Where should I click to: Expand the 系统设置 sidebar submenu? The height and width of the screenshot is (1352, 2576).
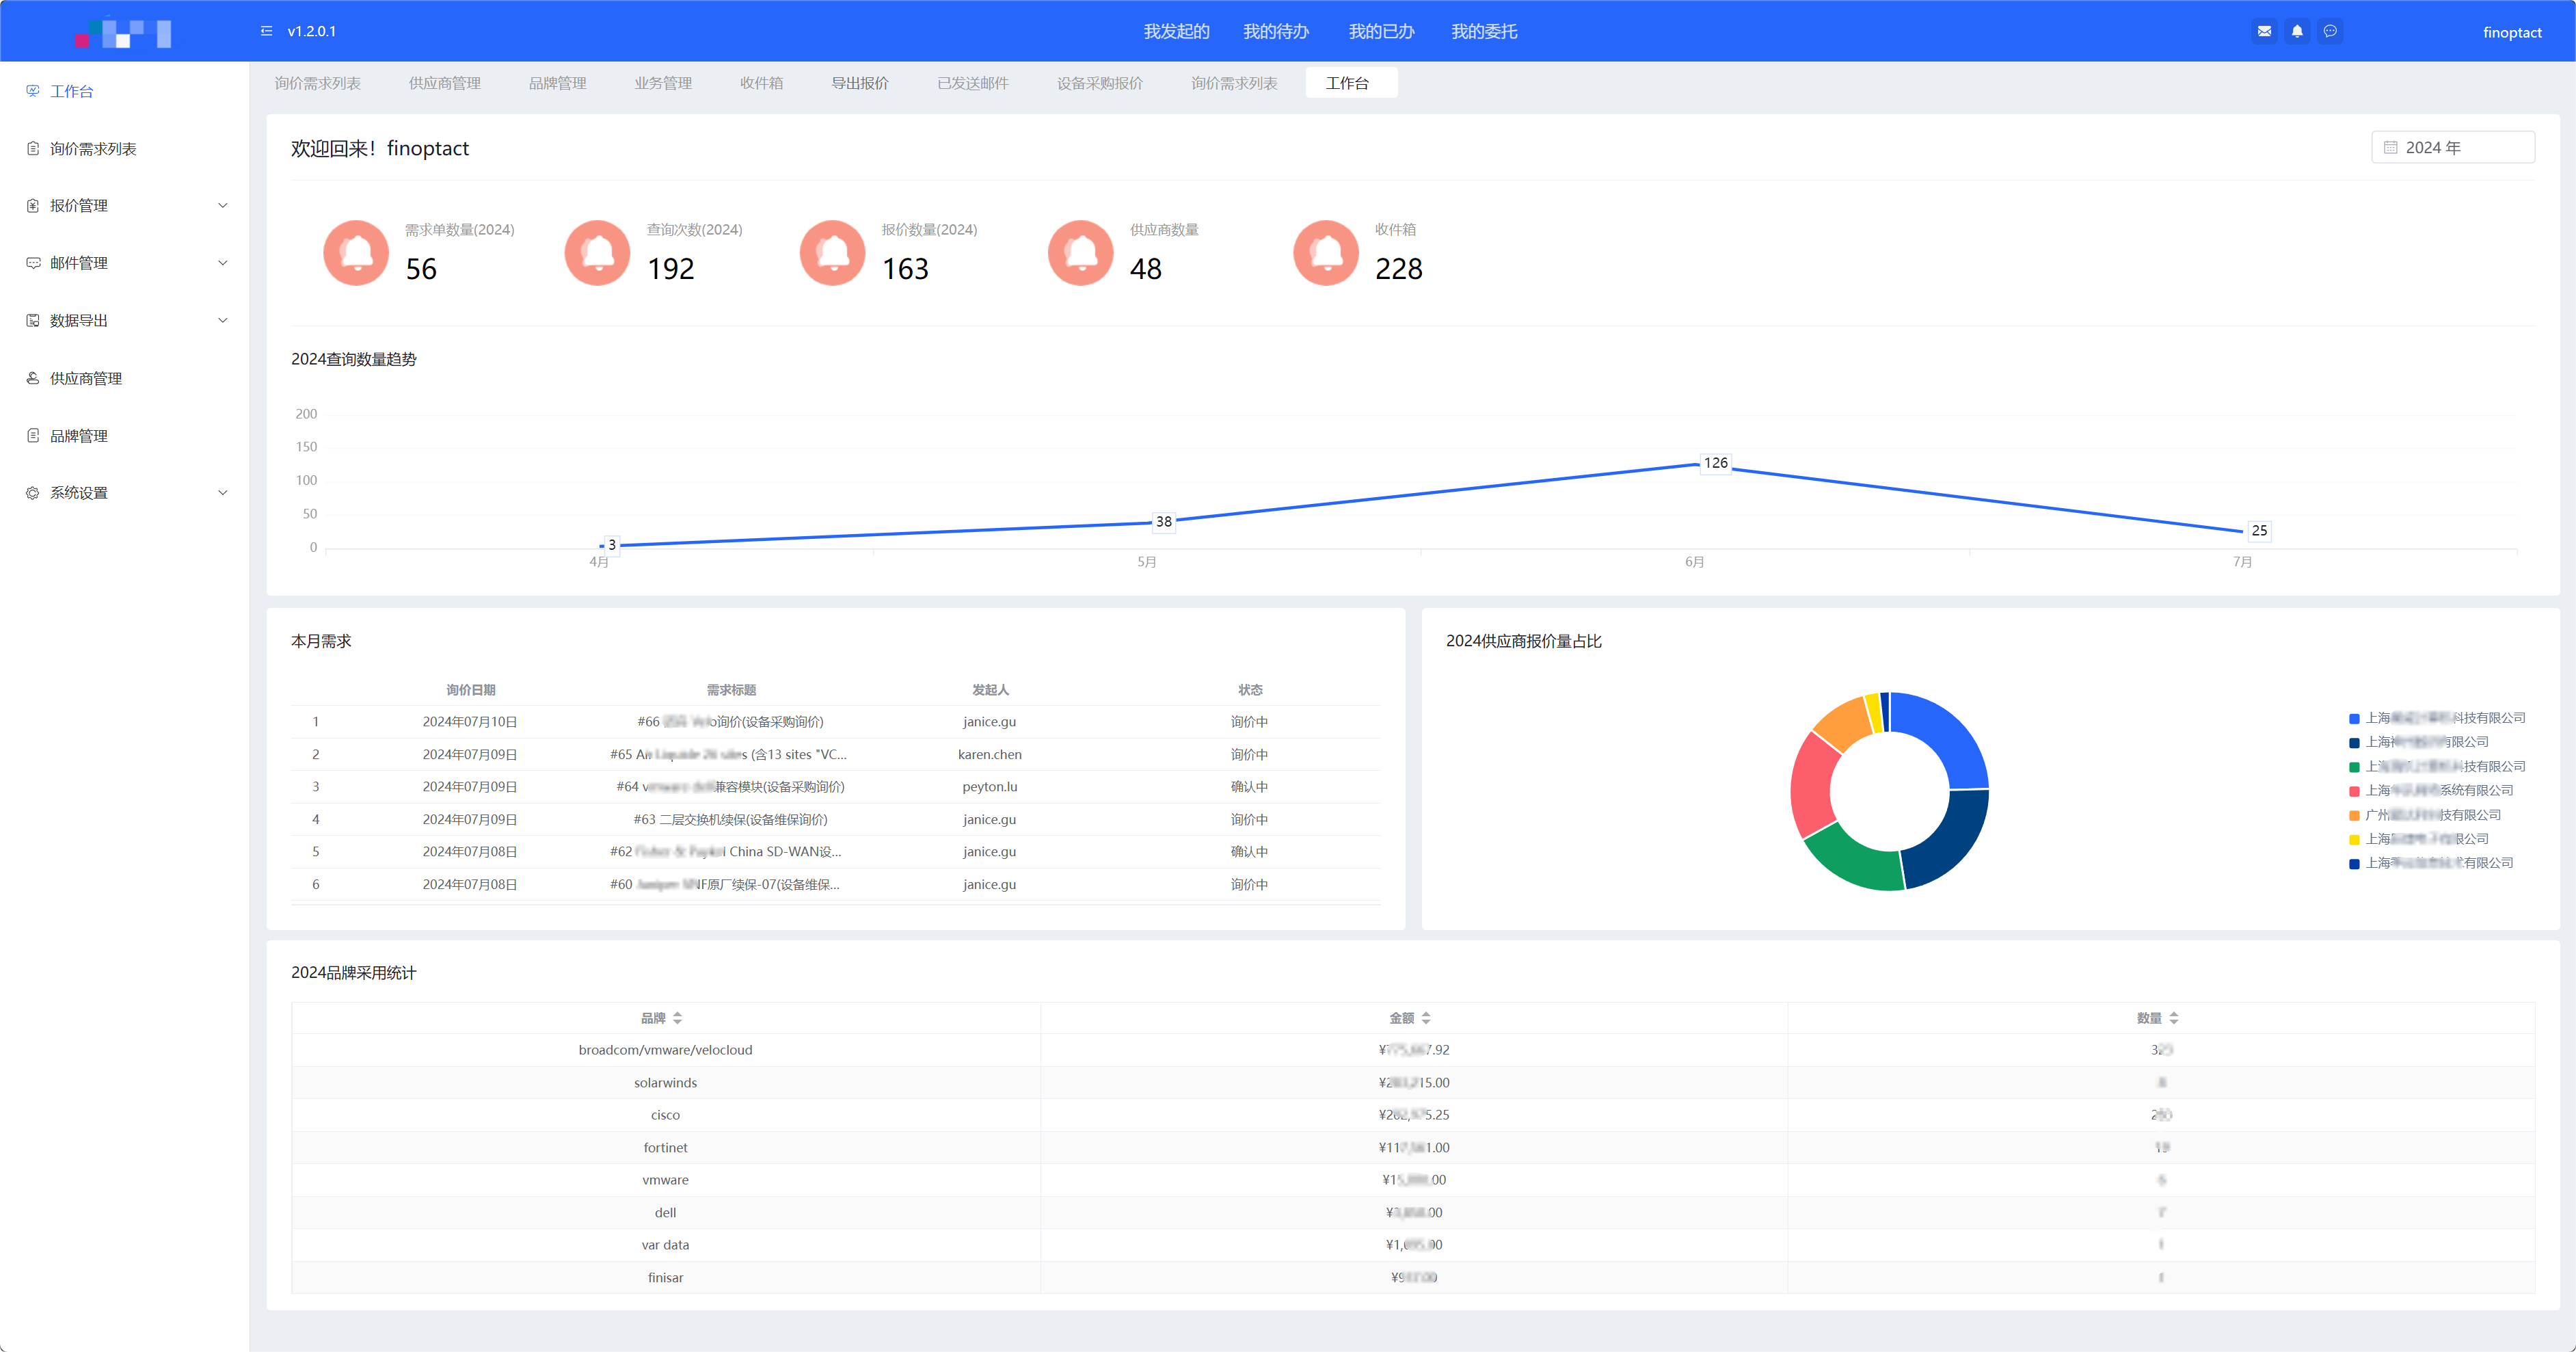(223, 493)
